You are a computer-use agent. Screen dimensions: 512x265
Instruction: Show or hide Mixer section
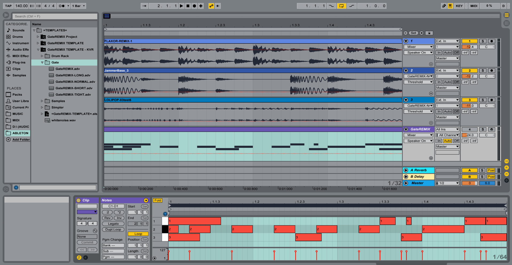[x=506, y=174]
